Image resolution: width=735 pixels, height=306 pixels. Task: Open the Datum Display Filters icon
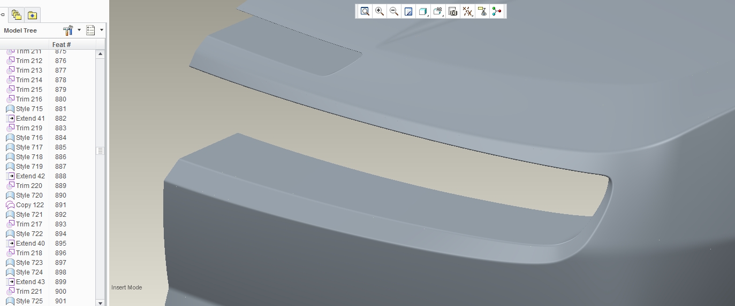tap(468, 11)
